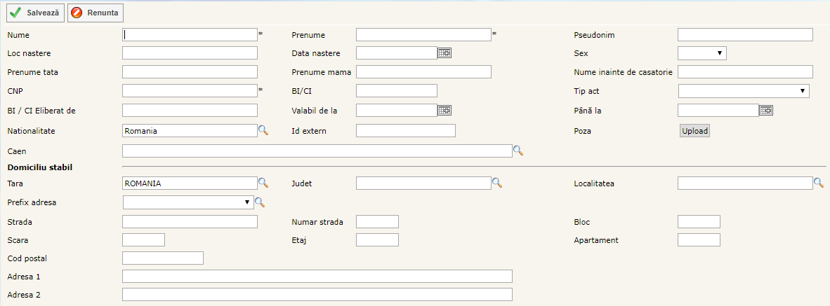
Task: Focus the Nume text field
Action: [190, 34]
